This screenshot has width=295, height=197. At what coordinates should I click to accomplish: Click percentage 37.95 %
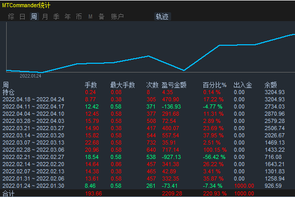213,135
